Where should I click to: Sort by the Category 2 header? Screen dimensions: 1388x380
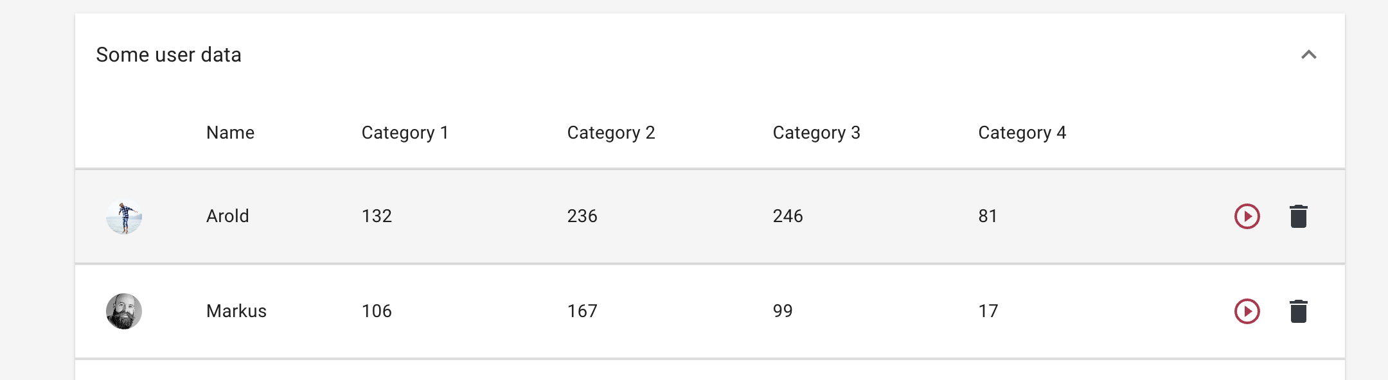point(611,133)
